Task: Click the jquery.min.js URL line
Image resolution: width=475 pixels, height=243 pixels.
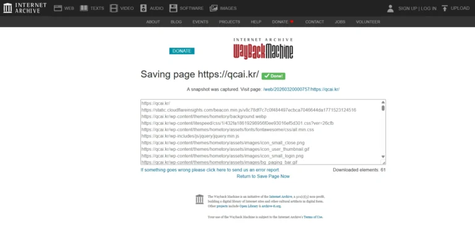Action: point(190,137)
